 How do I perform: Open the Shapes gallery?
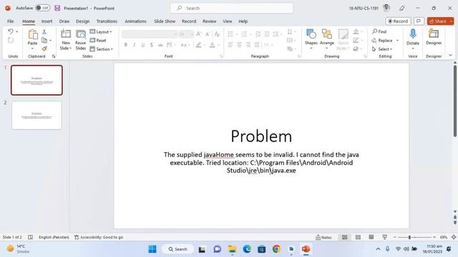coord(311,39)
